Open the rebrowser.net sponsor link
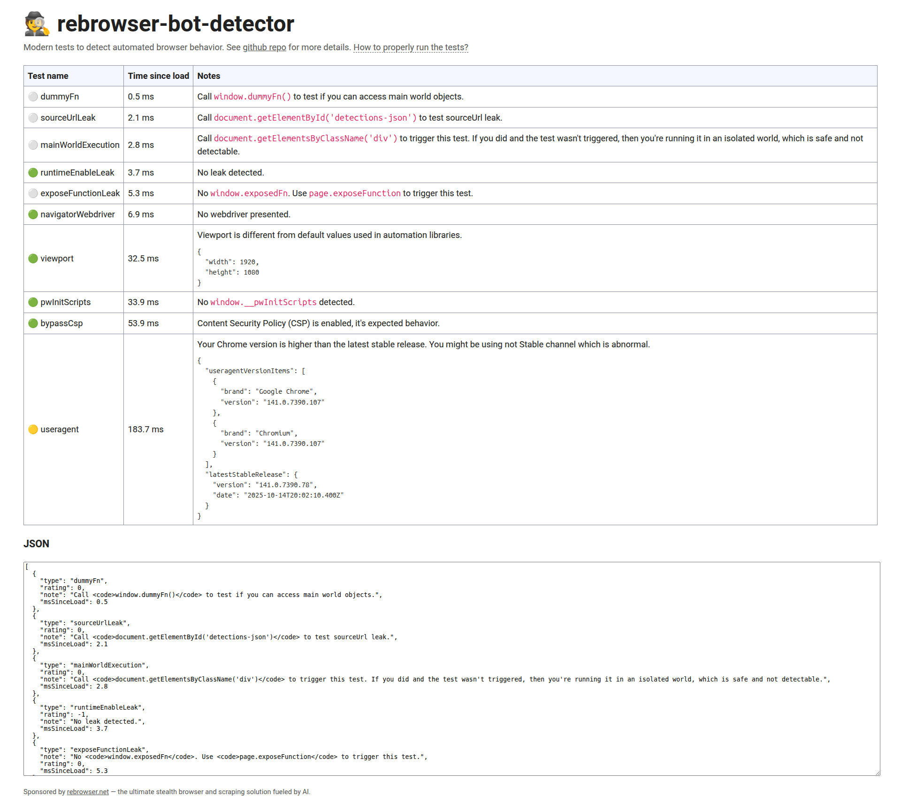Image resolution: width=901 pixels, height=804 pixels. point(88,792)
